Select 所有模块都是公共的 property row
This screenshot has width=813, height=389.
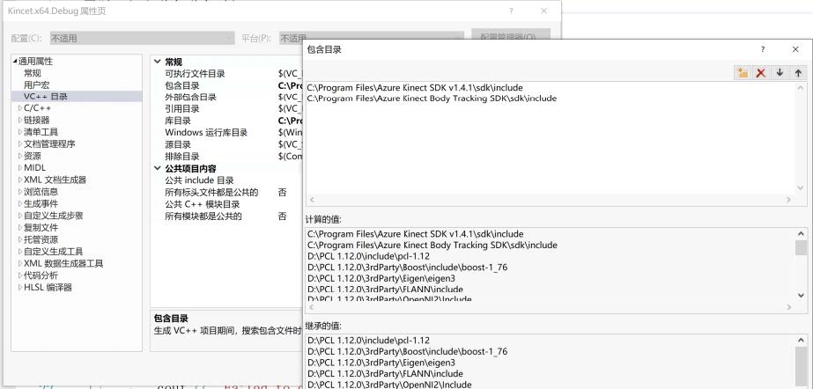pos(228,216)
